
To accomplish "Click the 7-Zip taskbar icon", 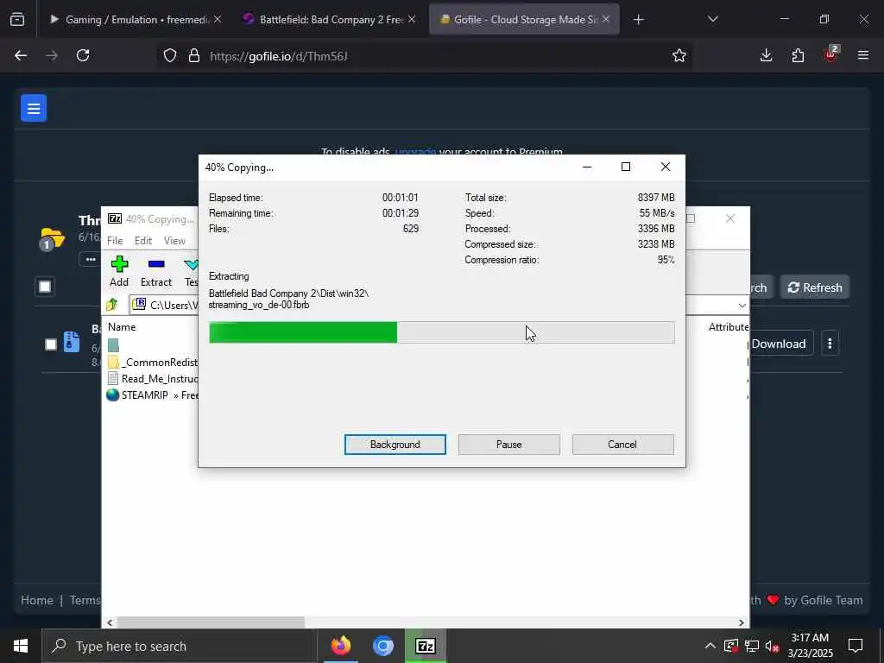I will click(425, 646).
